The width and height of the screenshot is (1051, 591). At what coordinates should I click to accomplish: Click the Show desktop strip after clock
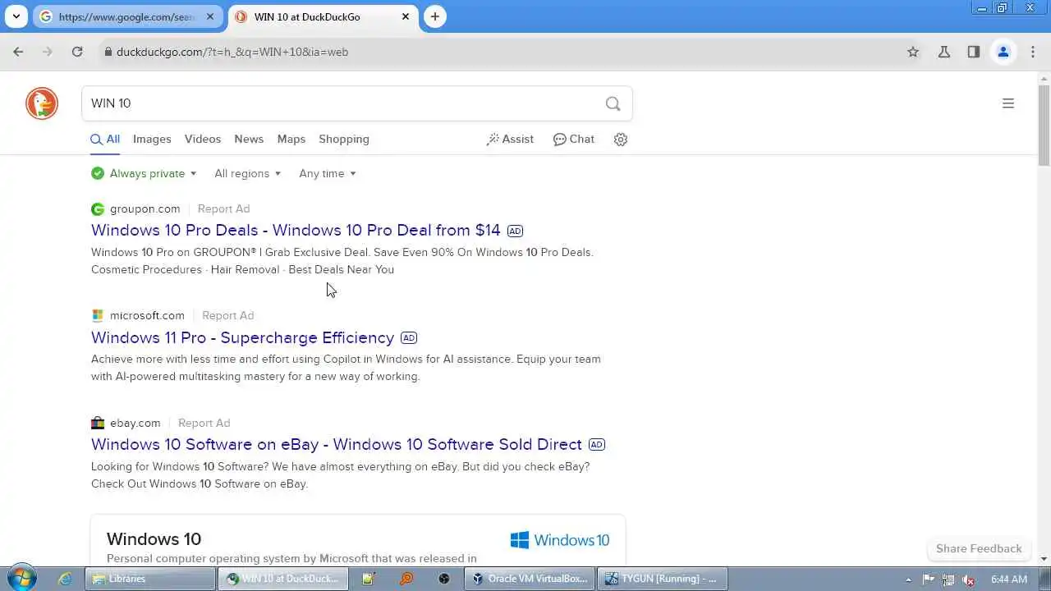[x=1045, y=579]
